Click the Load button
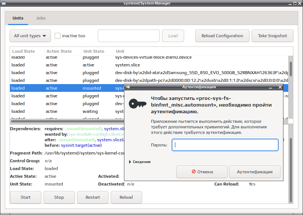303x215 pixels. pos(173,36)
